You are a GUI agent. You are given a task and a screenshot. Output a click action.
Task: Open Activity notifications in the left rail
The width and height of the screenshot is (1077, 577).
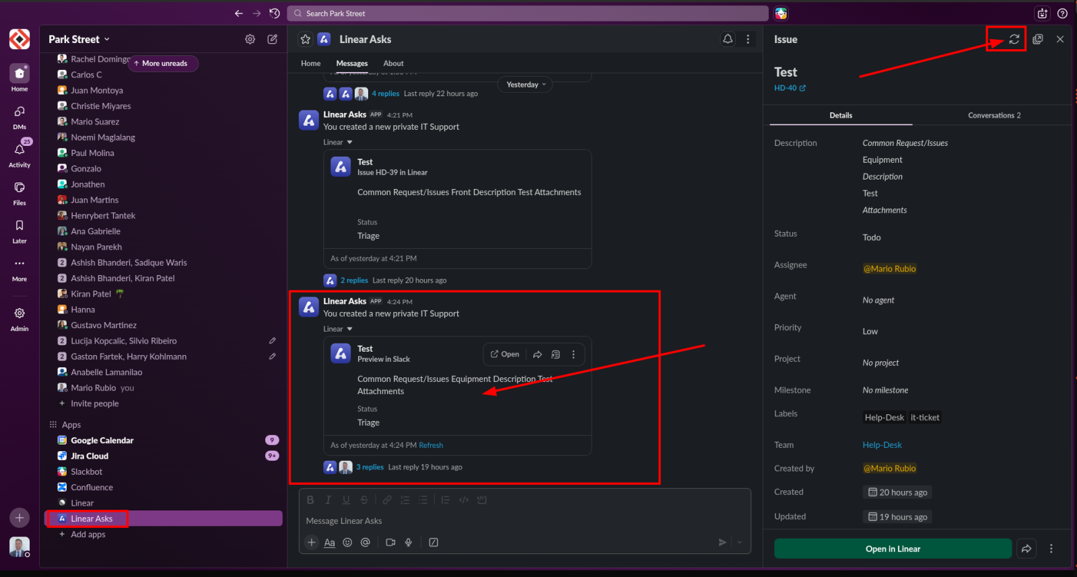20,154
